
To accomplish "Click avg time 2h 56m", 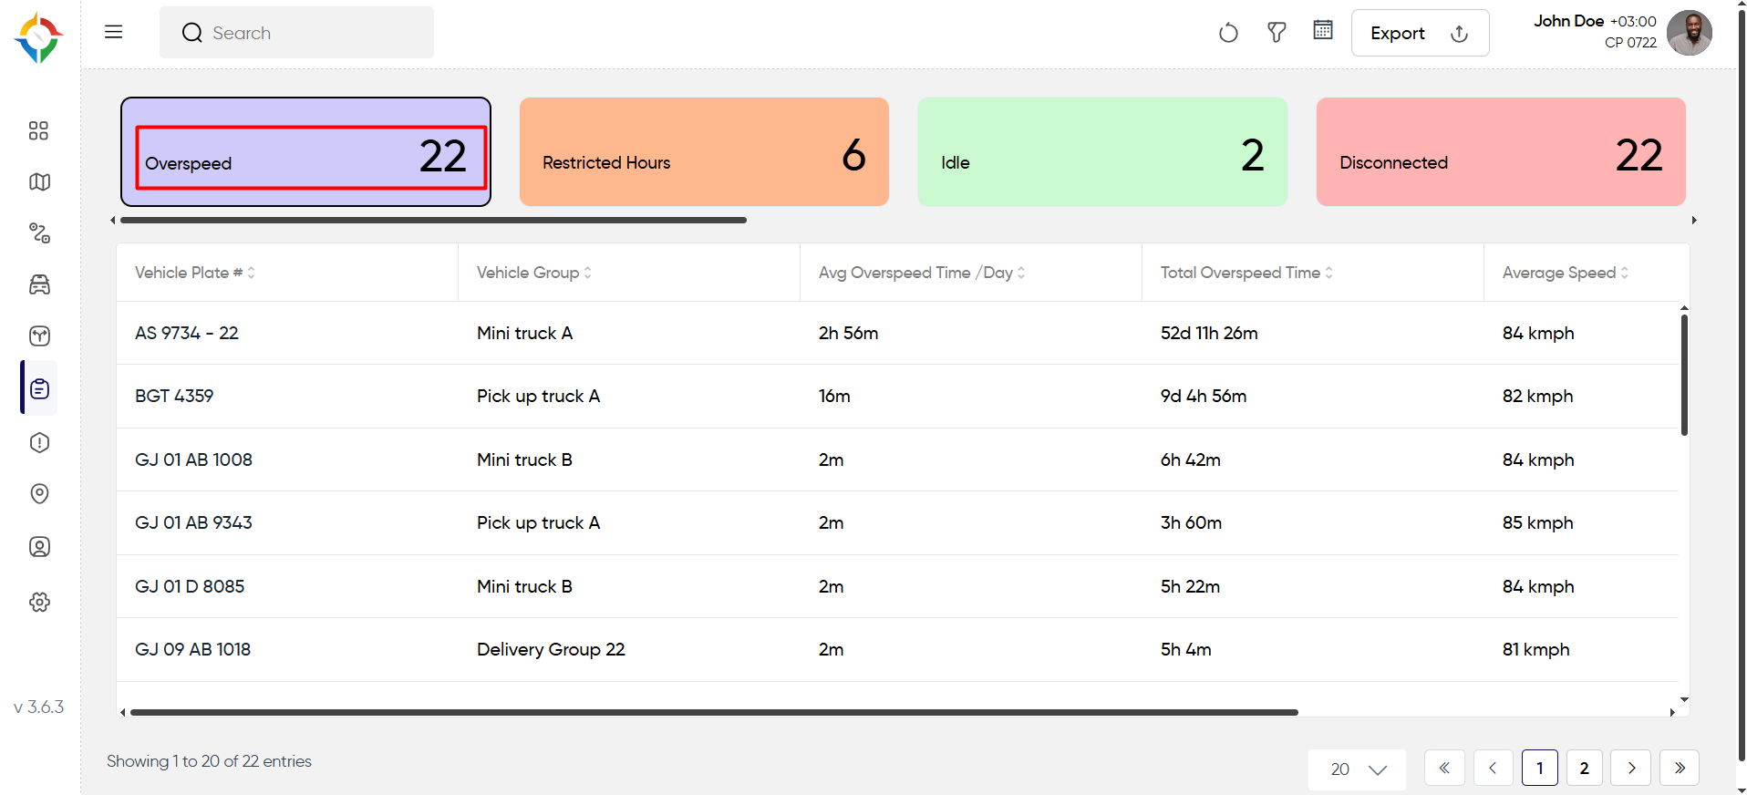I will coord(848,333).
